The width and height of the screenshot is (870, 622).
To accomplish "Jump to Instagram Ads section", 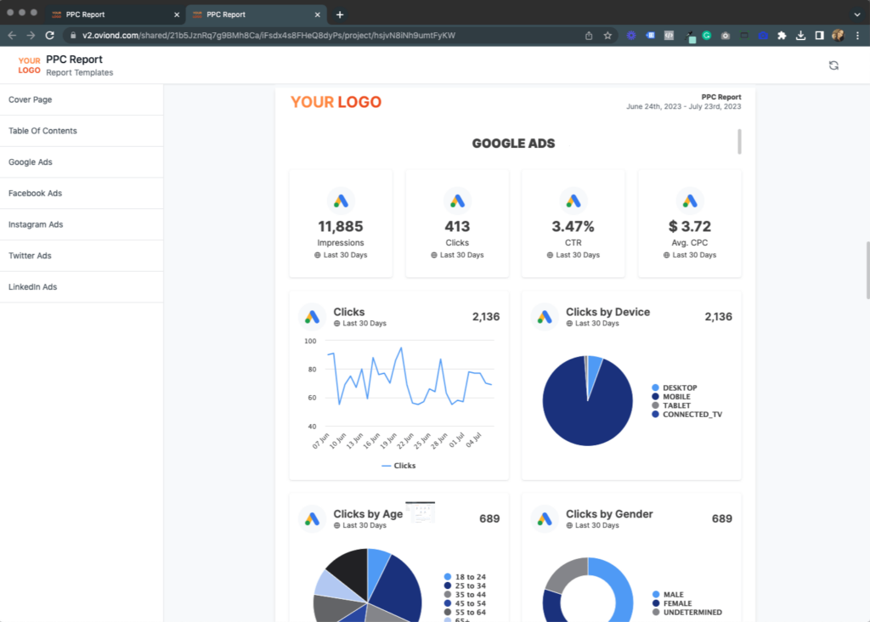I will 82,224.
